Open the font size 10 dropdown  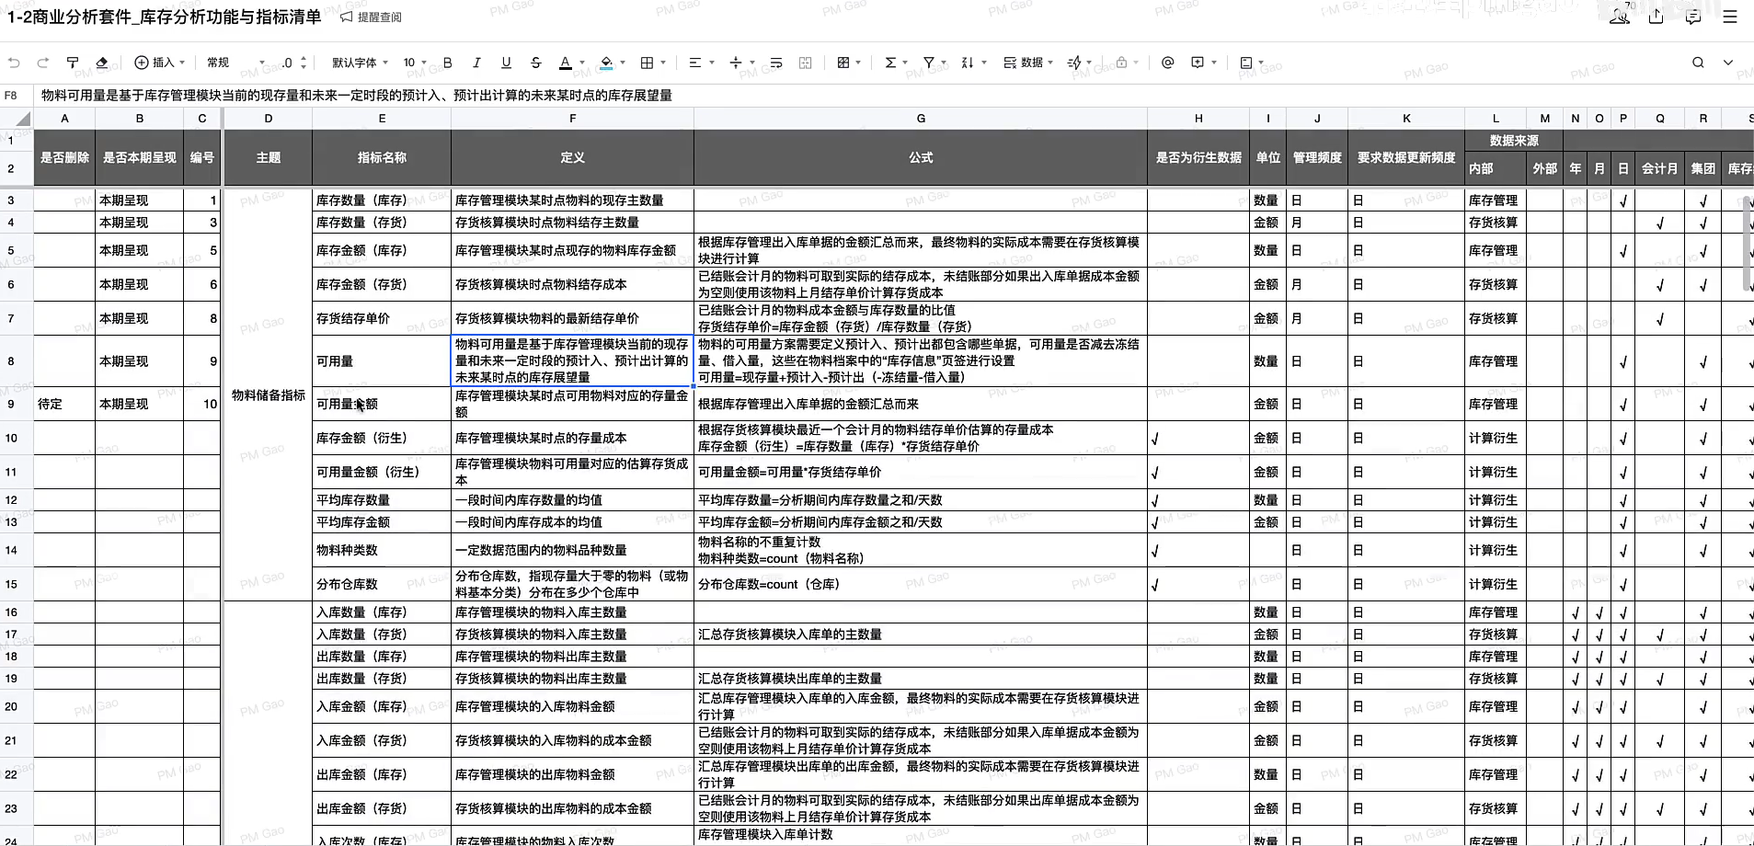tap(416, 63)
